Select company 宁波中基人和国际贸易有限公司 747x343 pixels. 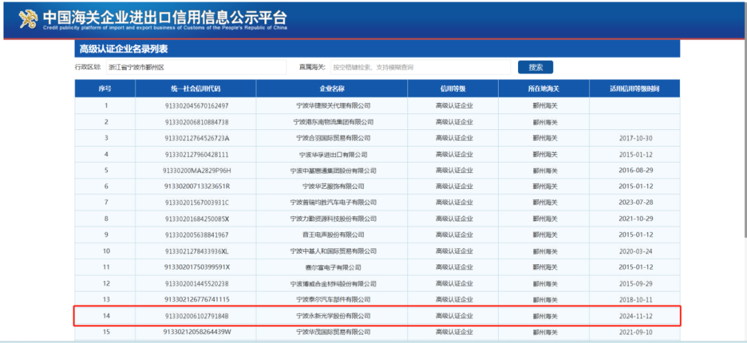332,251
